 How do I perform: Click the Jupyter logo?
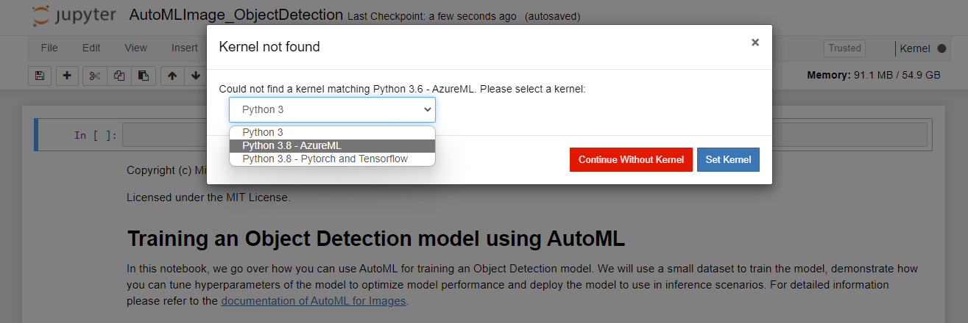click(x=75, y=15)
